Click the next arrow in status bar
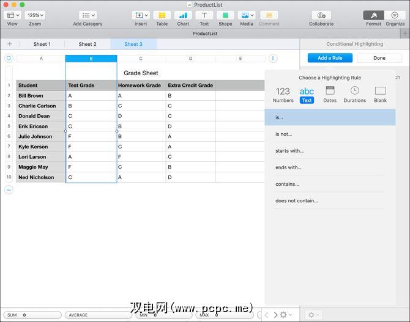This screenshot has width=410, height=322. (x=275, y=315)
